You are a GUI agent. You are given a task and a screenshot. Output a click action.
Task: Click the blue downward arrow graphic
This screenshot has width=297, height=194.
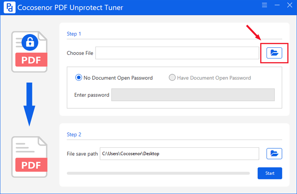click(x=29, y=104)
